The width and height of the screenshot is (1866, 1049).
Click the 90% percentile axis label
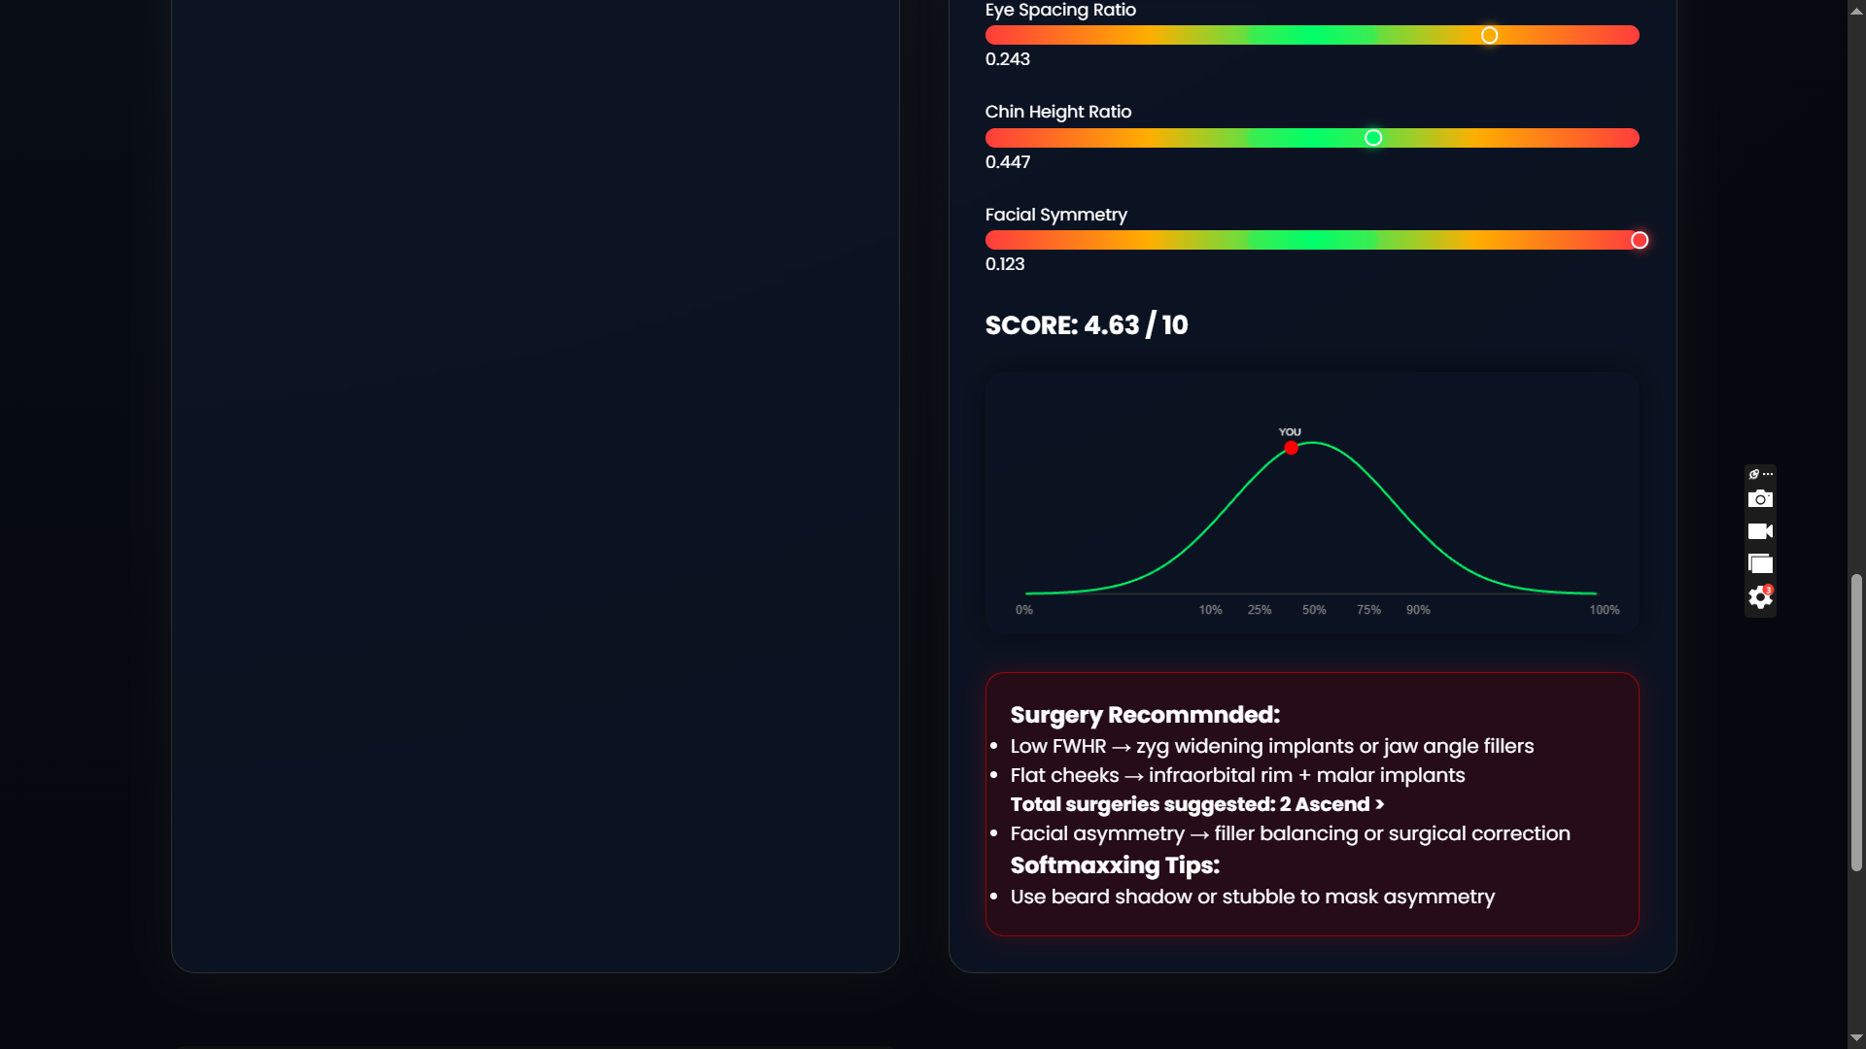click(x=1417, y=610)
